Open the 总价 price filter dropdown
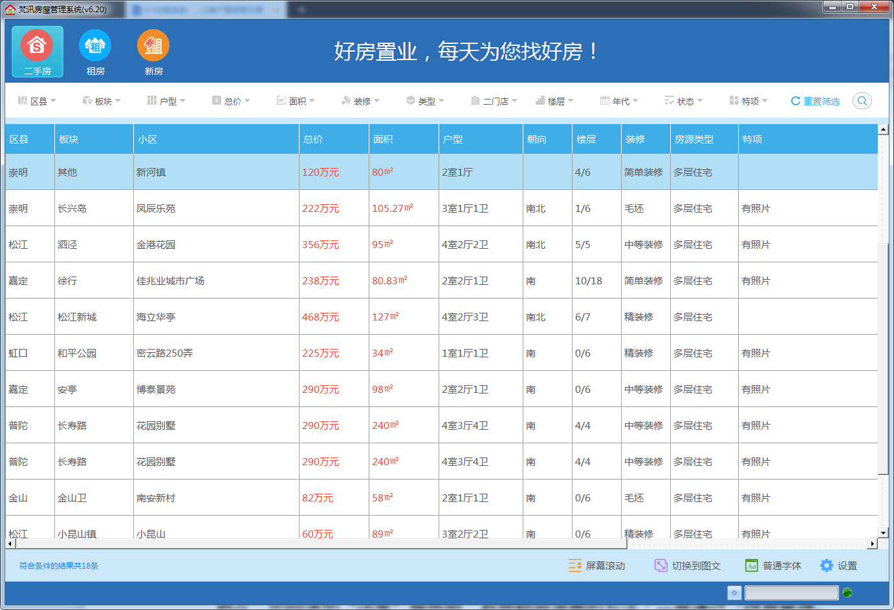The image size is (894, 610). [231, 101]
